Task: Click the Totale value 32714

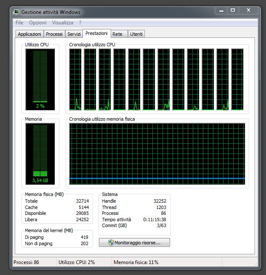Action: 82,201
